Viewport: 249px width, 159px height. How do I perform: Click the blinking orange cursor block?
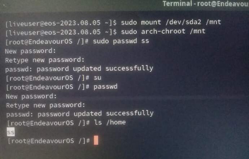pyautogui.click(x=96, y=140)
